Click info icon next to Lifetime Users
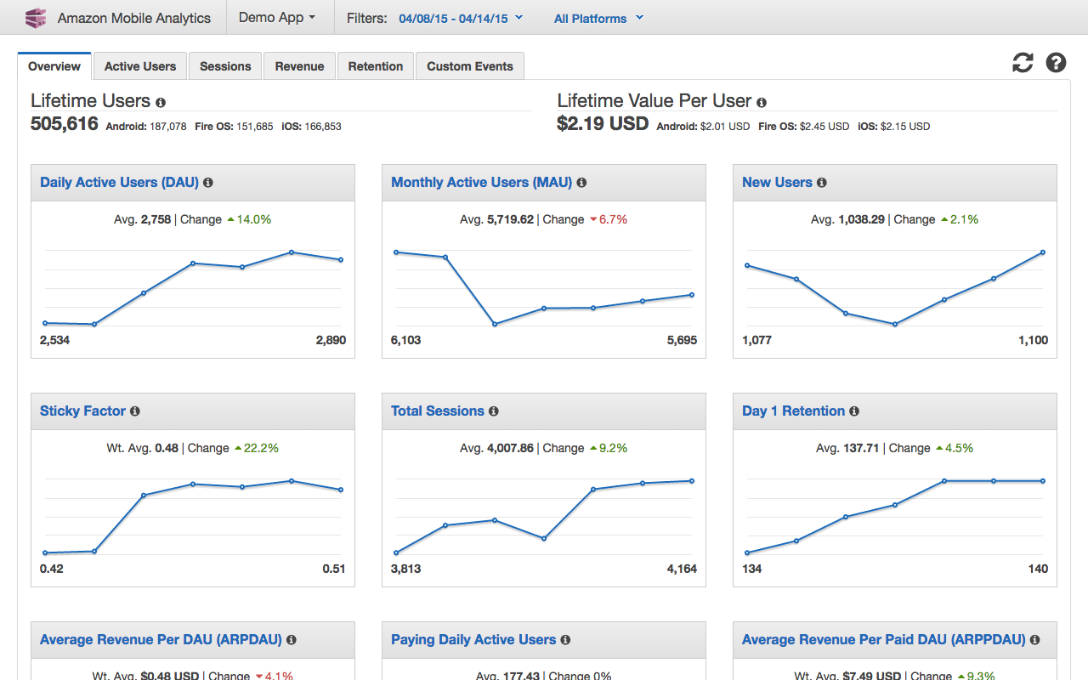1088x680 pixels. pos(161,102)
